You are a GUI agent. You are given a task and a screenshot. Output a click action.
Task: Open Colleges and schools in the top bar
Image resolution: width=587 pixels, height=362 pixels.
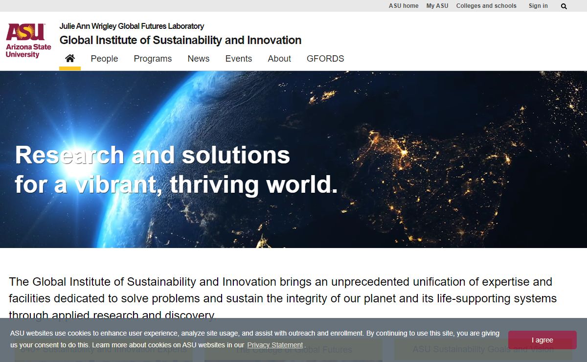click(x=486, y=6)
